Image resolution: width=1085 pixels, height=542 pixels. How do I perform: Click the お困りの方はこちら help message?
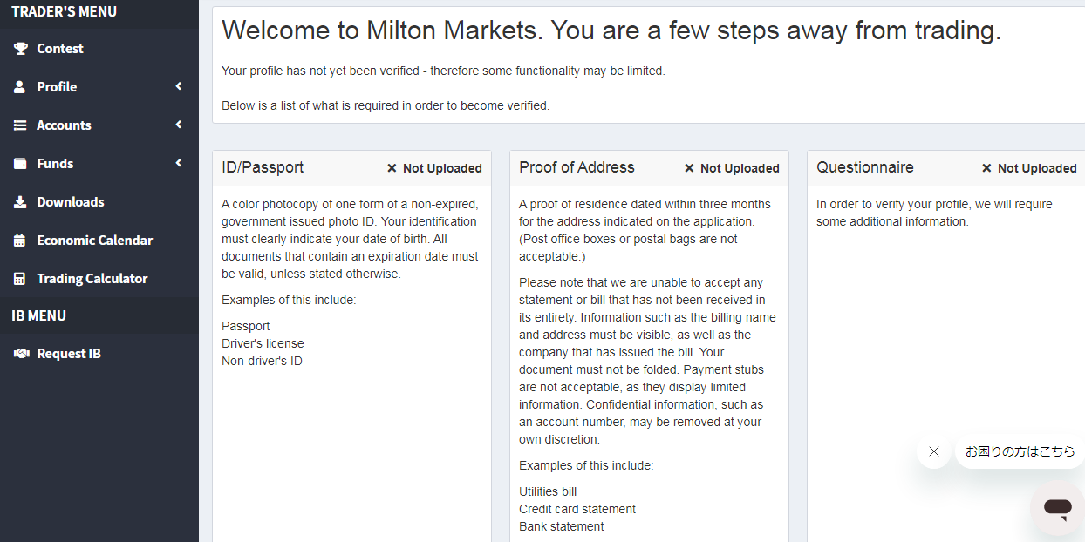coord(1020,451)
